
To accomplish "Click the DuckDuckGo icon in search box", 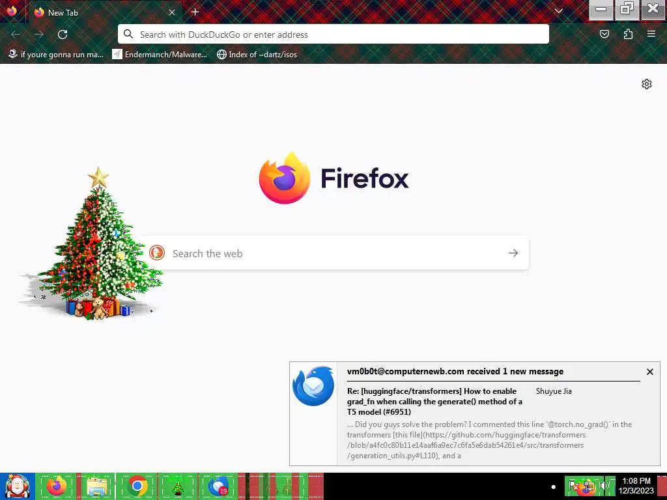I will coord(157,253).
